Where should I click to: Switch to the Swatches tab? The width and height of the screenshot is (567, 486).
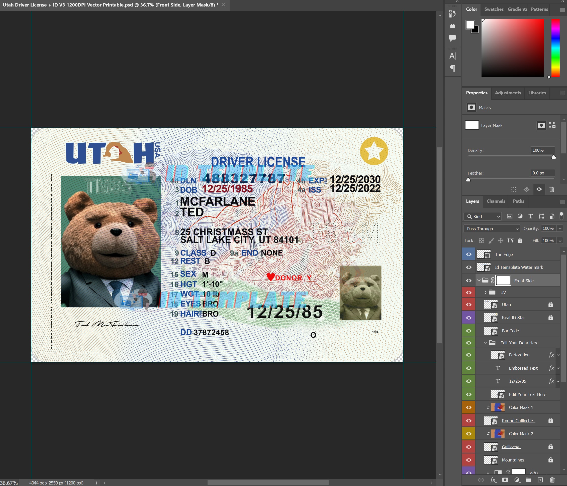pos(494,9)
